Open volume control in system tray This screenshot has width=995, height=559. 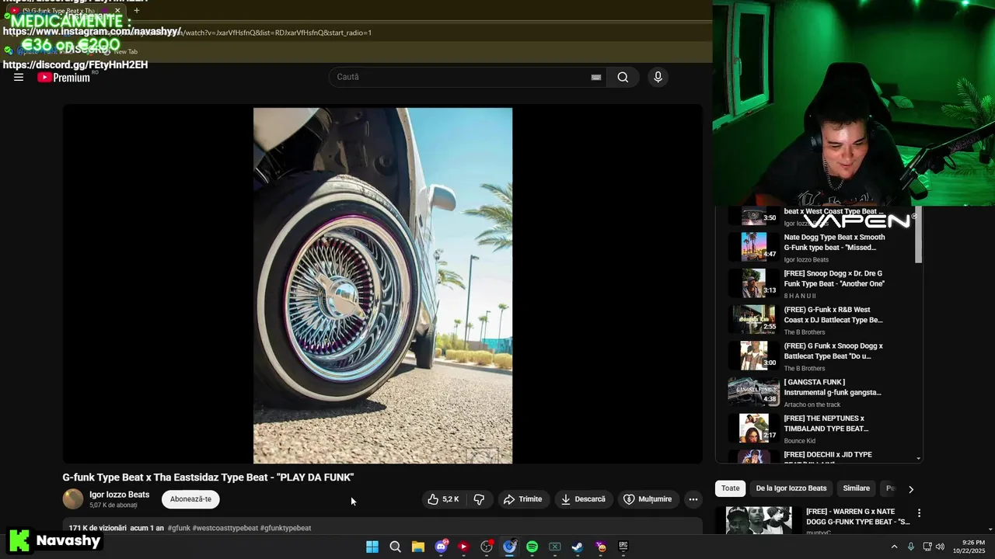[x=940, y=547]
